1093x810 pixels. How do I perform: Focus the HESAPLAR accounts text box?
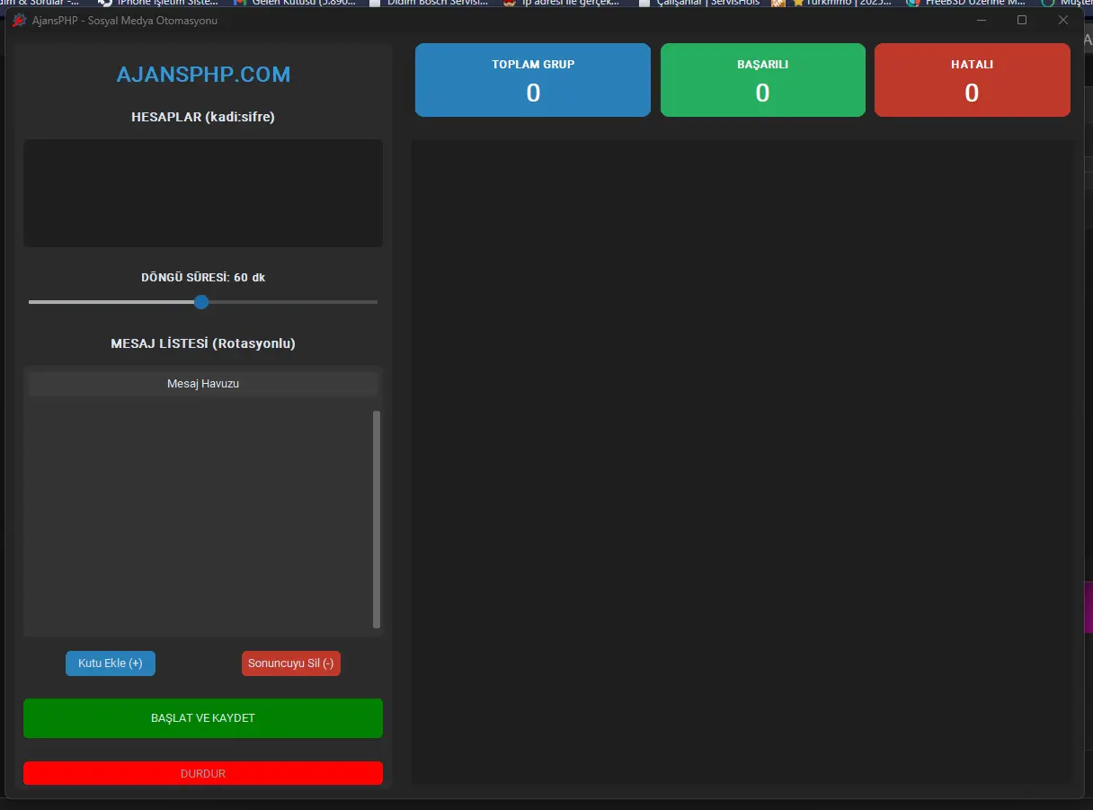click(203, 192)
